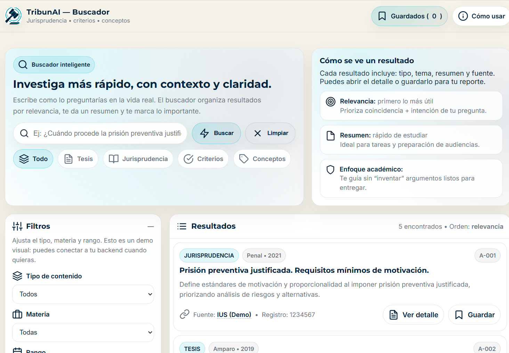Click the TESIS tag on result A-002
Image resolution: width=509 pixels, height=353 pixels.
point(192,348)
